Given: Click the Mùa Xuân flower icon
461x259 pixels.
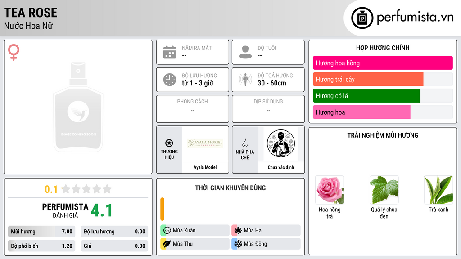Looking at the screenshot, I should click(x=167, y=231).
